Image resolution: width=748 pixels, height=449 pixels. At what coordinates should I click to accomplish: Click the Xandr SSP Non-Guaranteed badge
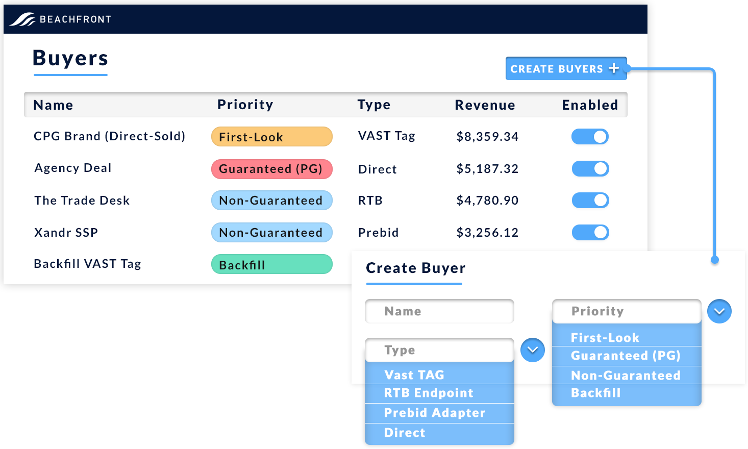(x=272, y=233)
